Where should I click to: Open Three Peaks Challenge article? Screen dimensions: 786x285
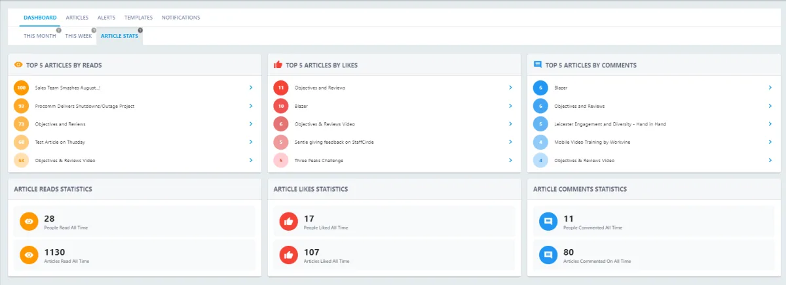click(319, 160)
